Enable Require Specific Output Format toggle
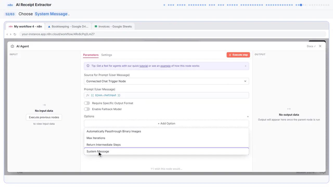Image resolution: width=333 pixels, height=187 pixels. coord(87,103)
